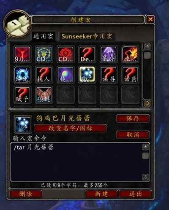Select the purple orb macro icon
The height and width of the screenshot is (210, 169).
[65, 75]
